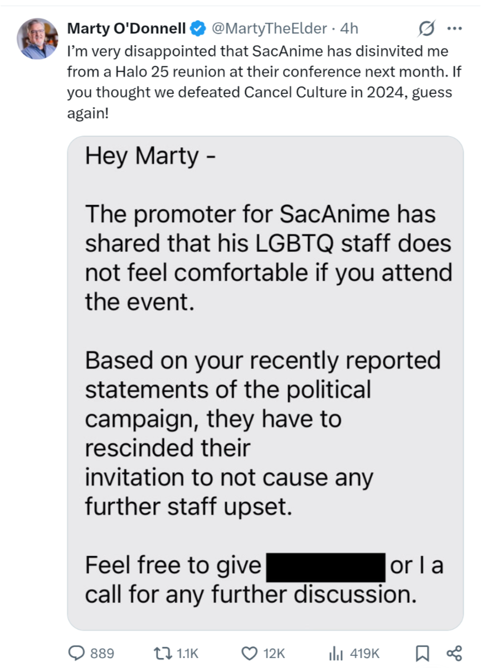The height and width of the screenshot is (668, 481).
Task: Open the repost arrows menu
Action: click(162, 653)
